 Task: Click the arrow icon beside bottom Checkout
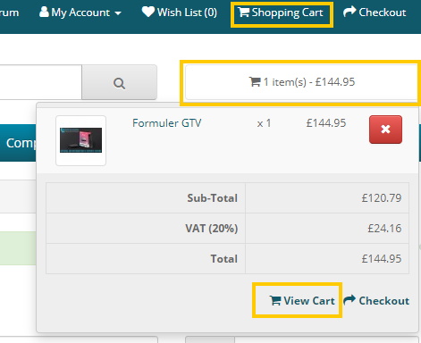[349, 300]
